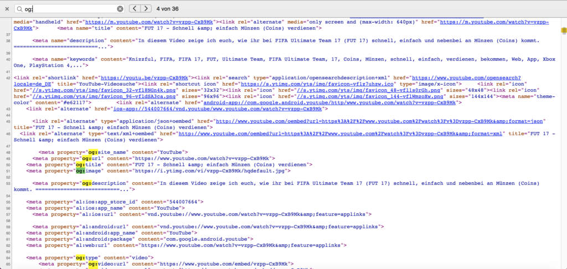Click the "4 von 36" match counter
This screenshot has width=567, height=269.
[167, 9]
